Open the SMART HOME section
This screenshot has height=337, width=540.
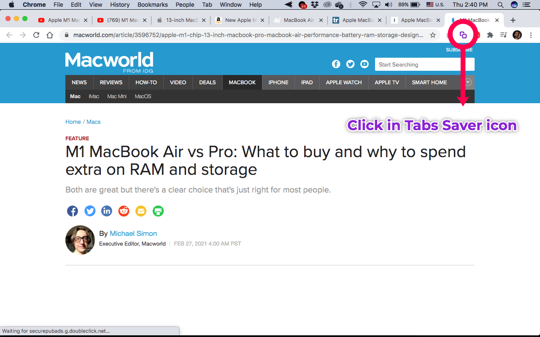coord(429,82)
